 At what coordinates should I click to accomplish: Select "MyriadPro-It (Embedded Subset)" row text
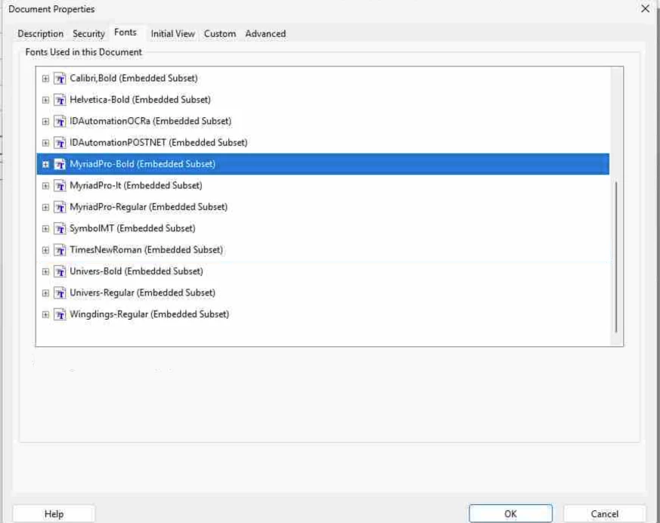click(x=135, y=186)
